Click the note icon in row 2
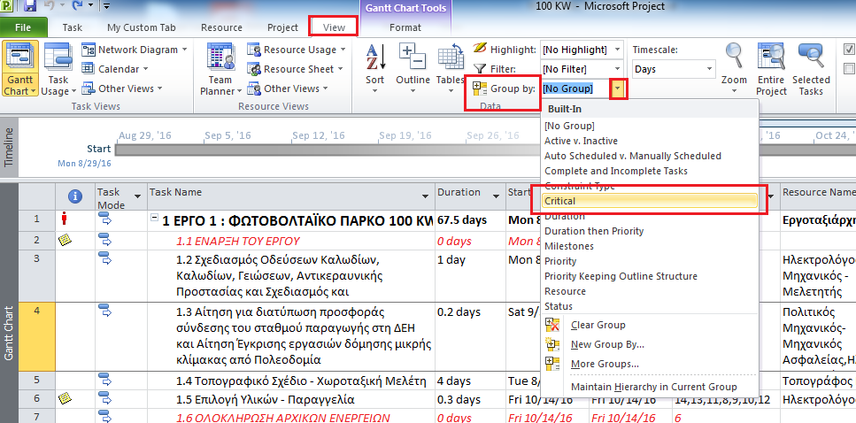This screenshot has width=856, height=423. (x=66, y=240)
